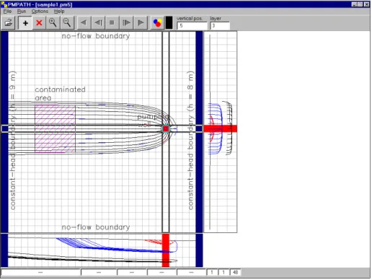Screen dimensions: 372x280
Task: Click the pumping well cell in plan view
Action: [166, 128]
